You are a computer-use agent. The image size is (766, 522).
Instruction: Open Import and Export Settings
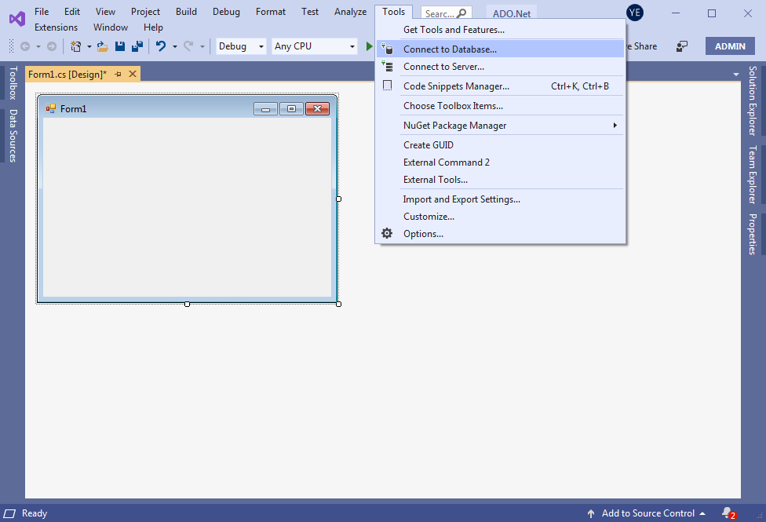461,199
